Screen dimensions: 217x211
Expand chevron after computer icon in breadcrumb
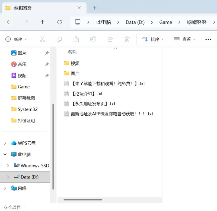[x=88, y=22]
